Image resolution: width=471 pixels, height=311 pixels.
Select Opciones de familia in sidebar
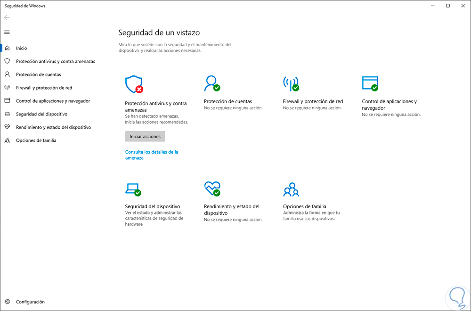[36, 140]
